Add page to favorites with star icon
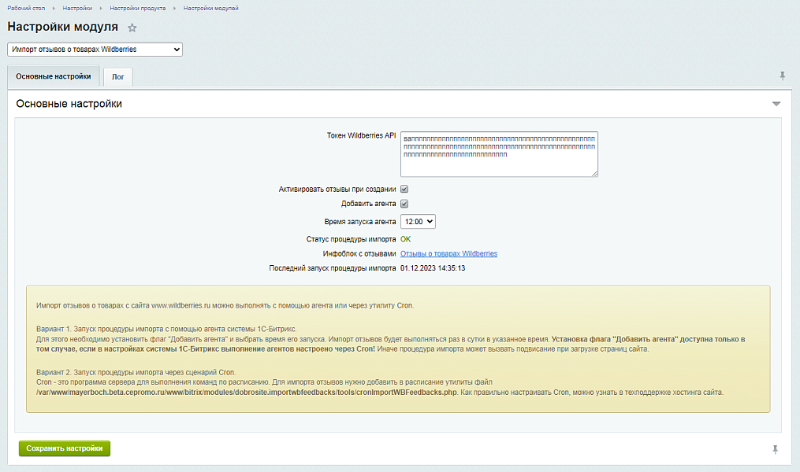This screenshot has height=472, width=800. pyautogui.click(x=132, y=28)
